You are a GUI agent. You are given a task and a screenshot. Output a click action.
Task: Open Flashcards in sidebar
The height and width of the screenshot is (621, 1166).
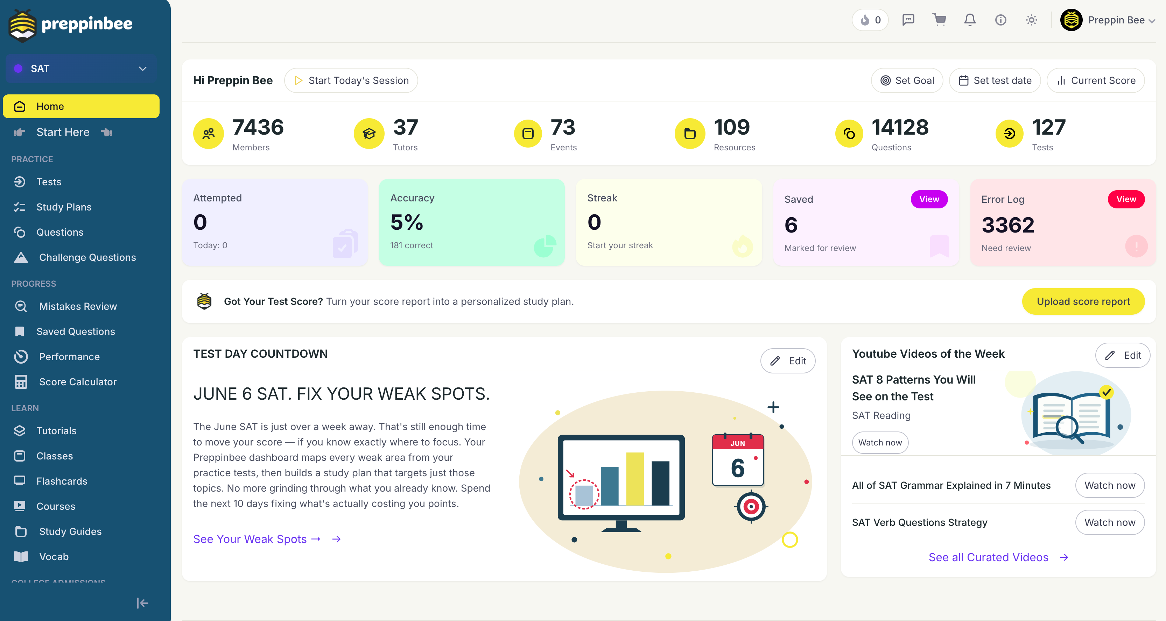(81, 481)
